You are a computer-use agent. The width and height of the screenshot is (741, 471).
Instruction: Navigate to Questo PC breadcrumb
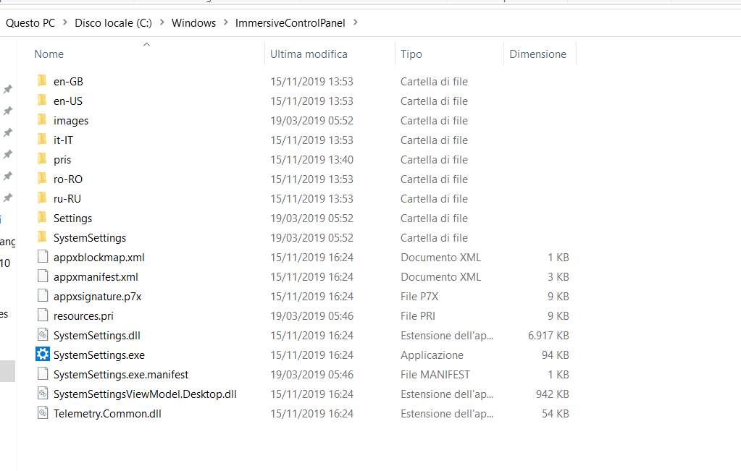[30, 22]
